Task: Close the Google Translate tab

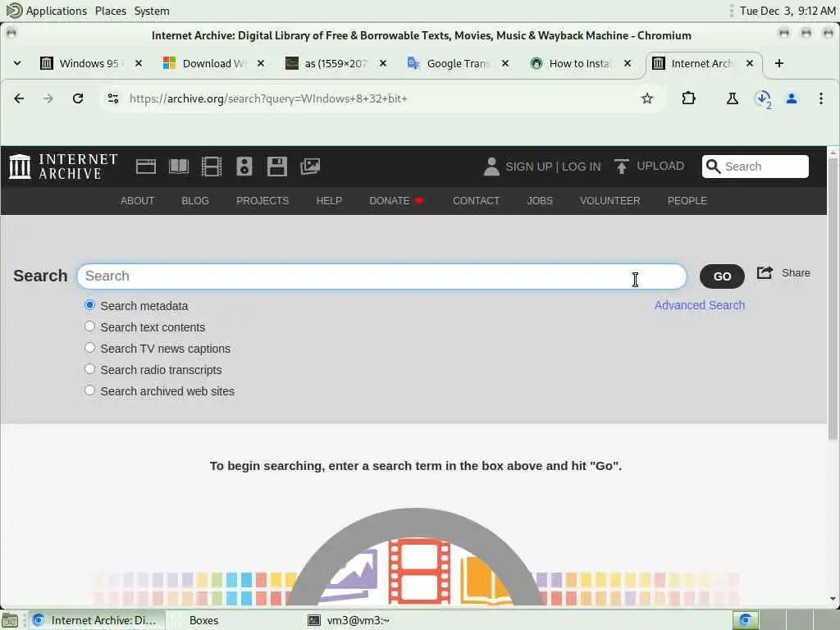Action: click(504, 63)
